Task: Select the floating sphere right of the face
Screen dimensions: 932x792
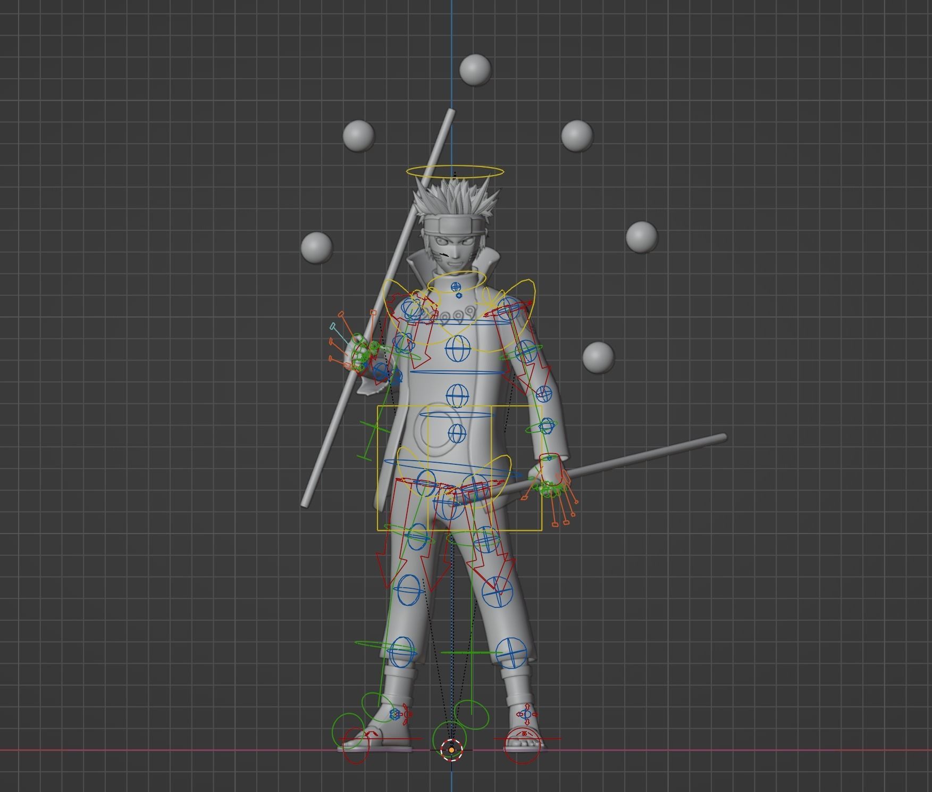Action: pyautogui.click(x=642, y=237)
